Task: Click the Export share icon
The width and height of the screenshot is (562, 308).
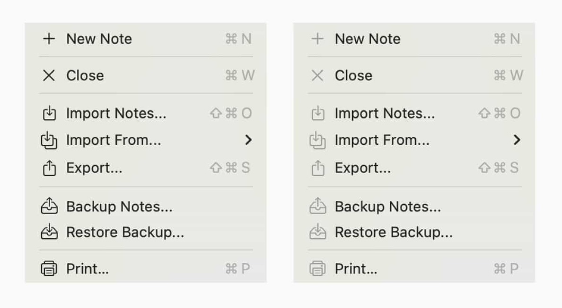Action: pyautogui.click(x=49, y=167)
